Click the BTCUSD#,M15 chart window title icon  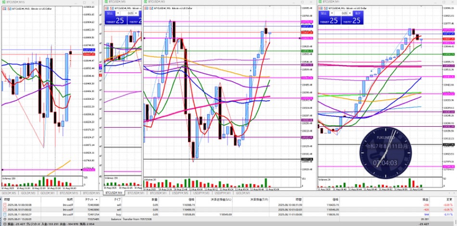tap(4, 2)
